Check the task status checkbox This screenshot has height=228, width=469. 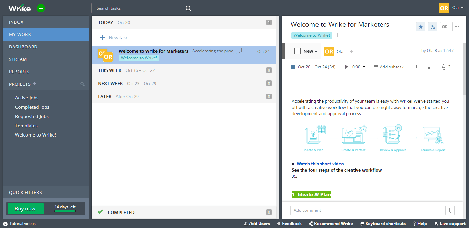pyautogui.click(x=298, y=51)
